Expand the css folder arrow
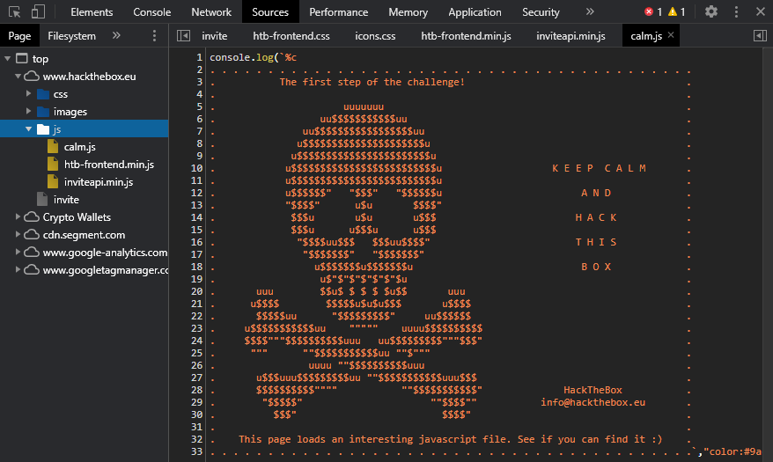773x462 pixels. 28,93
